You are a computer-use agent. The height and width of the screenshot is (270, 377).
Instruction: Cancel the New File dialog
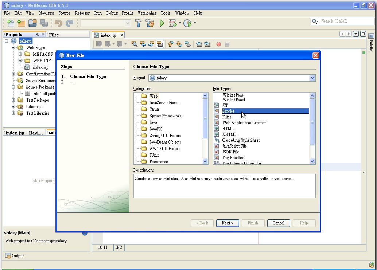point(278,223)
